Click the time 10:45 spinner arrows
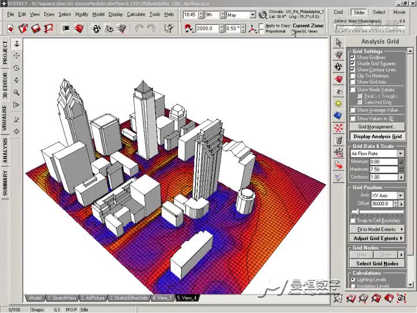The width and height of the screenshot is (417, 313). tap(201, 15)
